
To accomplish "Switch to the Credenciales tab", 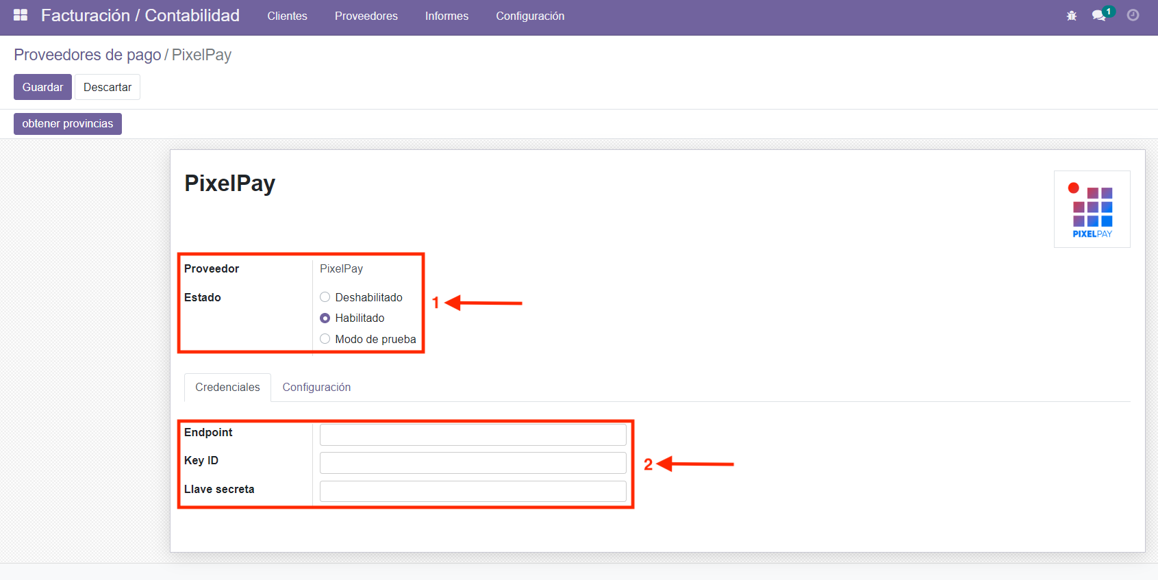I will pos(227,387).
